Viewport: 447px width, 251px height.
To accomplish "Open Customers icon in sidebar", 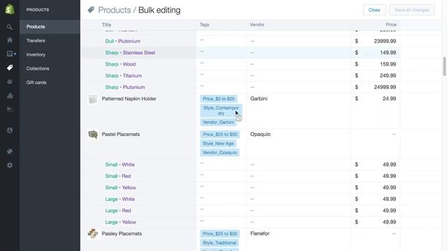I will pyautogui.click(x=10, y=82).
